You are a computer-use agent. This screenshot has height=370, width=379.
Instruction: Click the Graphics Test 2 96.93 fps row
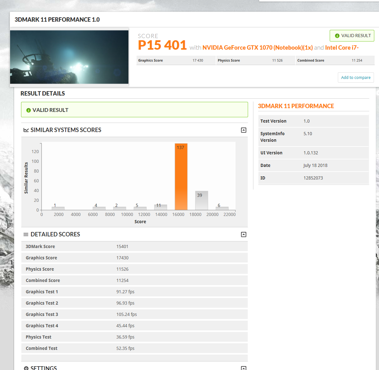pos(134,303)
